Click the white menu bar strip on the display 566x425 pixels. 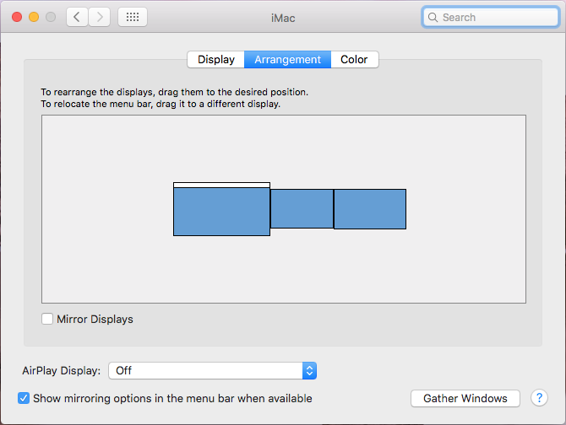click(x=221, y=186)
